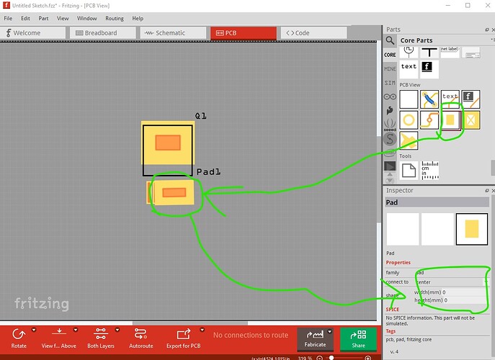Pick the blank PCB board part
The image size is (495, 360).
click(409, 99)
